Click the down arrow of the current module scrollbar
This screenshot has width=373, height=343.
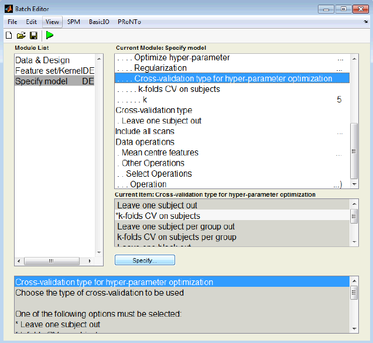point(354,184)
